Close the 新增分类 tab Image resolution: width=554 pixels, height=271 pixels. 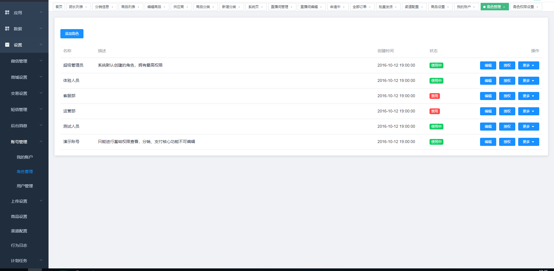pyautogui.click(x=239, y=7)
